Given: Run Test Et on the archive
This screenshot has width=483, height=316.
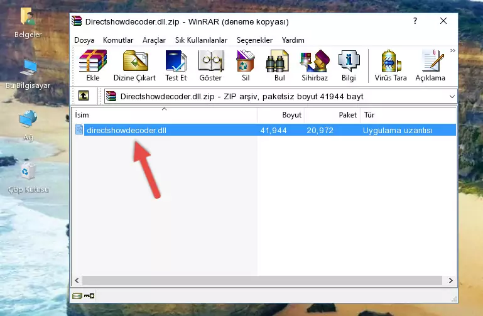Looking at the screenshot, I should pyautogui.click(x=176, y=65).
